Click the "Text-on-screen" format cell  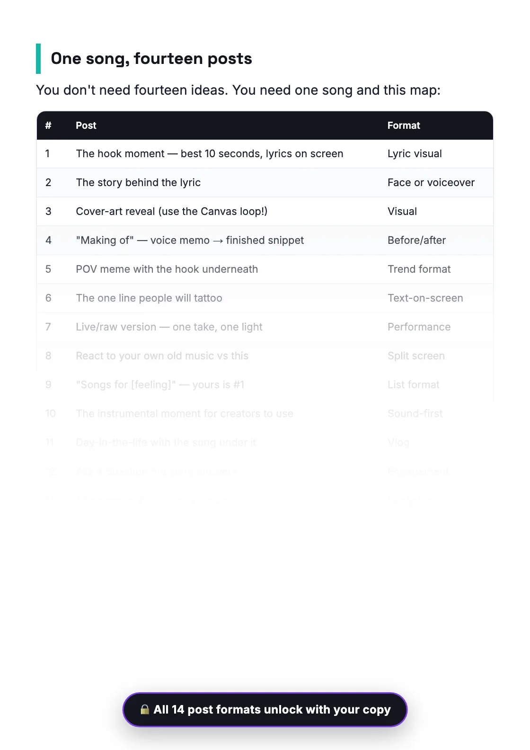coord(425,298)
